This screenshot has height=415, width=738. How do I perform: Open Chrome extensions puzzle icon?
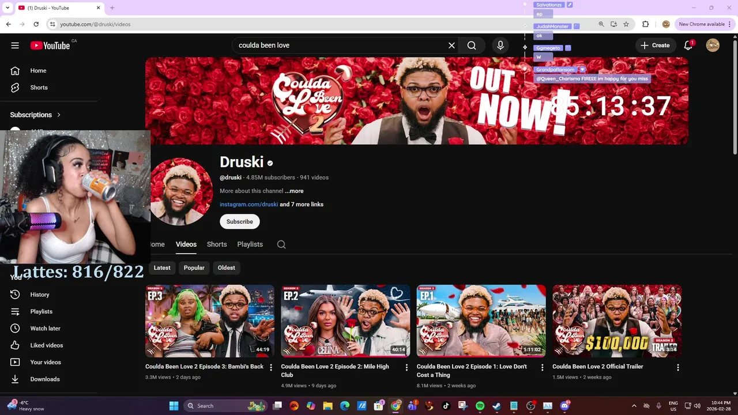645,24
